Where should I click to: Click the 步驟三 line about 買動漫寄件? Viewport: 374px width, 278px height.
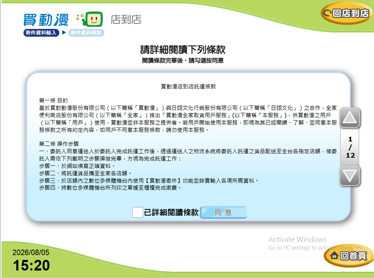click(x=149, y=181)
